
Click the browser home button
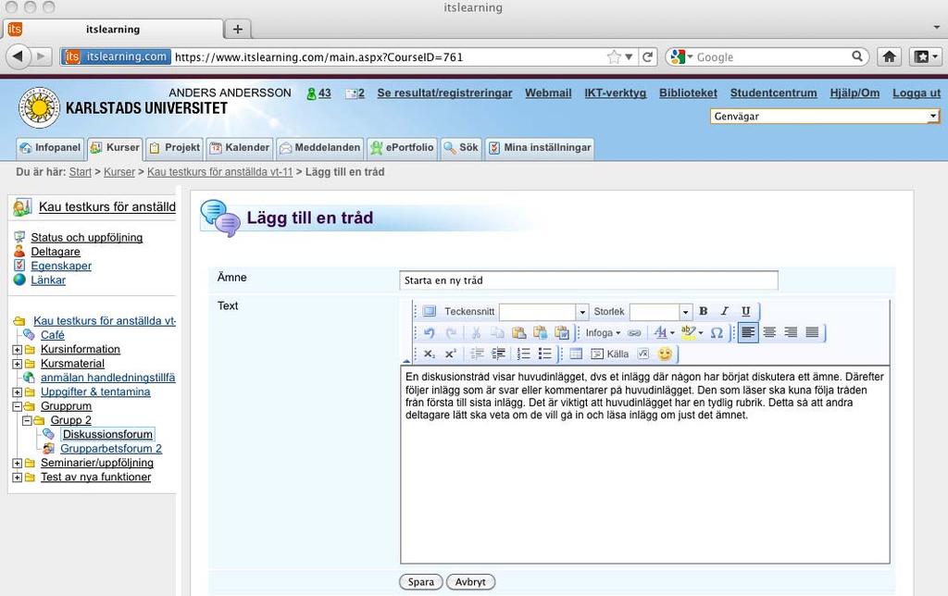pyautogui.click(x=889, y=56)
